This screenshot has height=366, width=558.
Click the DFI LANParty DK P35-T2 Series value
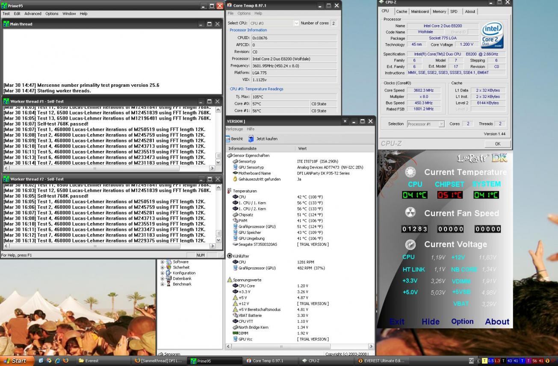323,173
